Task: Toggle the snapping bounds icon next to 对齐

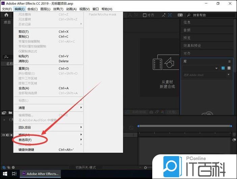Action: (163, 15)
